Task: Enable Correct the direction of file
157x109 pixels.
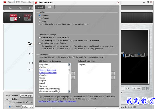Action: [40, 38]
